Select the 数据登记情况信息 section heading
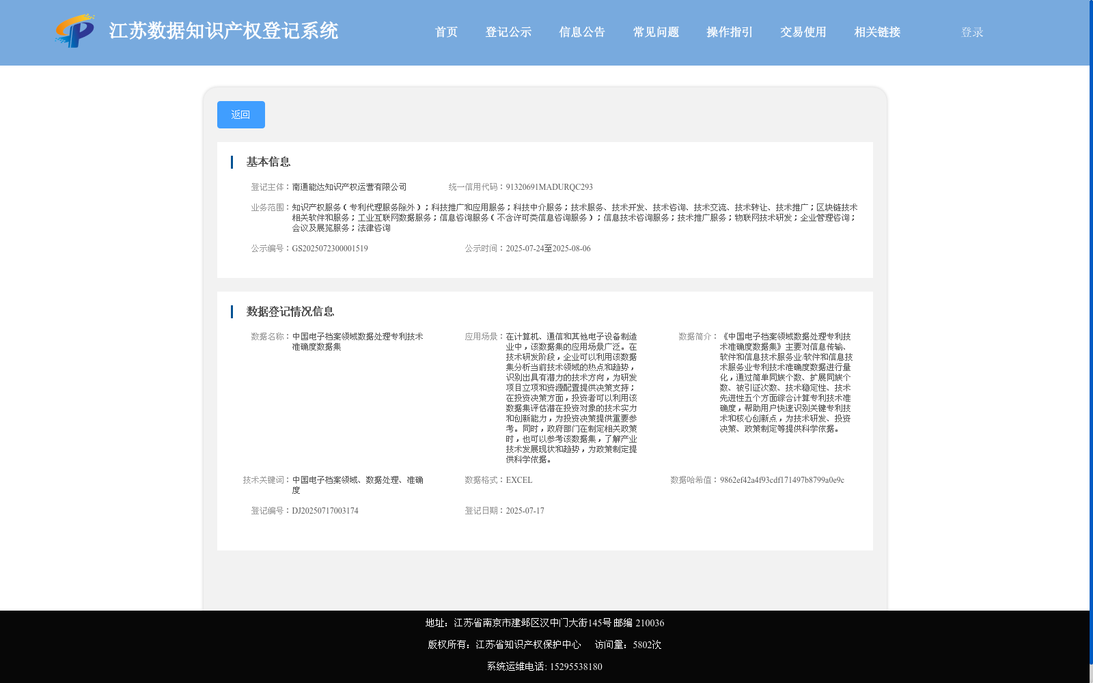The width and height of the screenshot is (1093, 683). [x=290, y=311]
